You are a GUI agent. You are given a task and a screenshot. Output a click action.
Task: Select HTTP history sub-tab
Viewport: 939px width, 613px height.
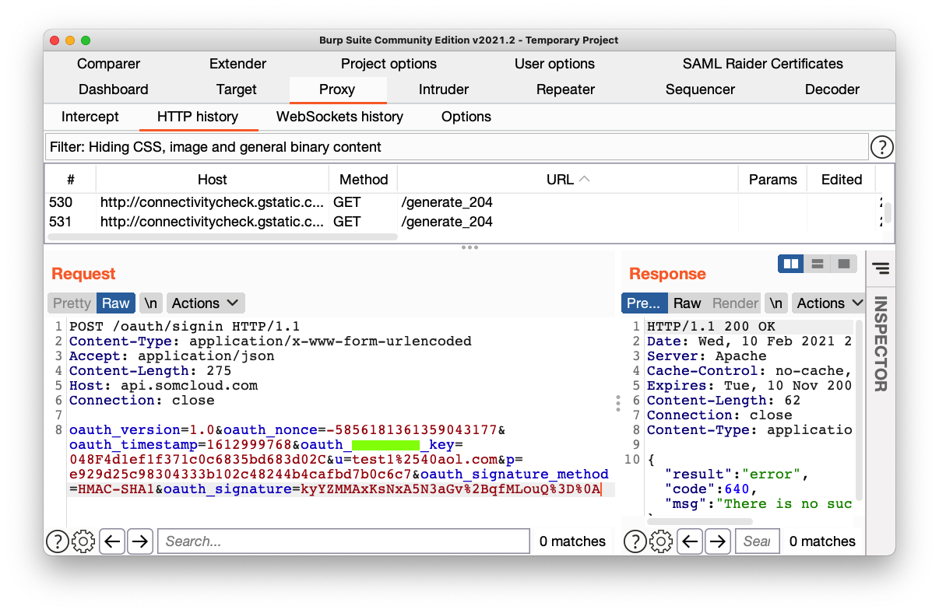pyautogui.click(x=198, y=117)
